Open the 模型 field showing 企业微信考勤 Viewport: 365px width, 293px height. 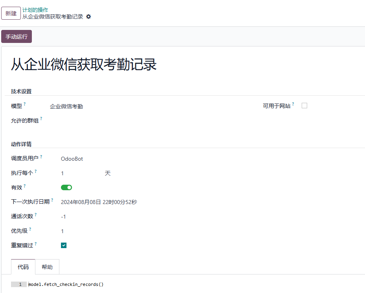66,106
